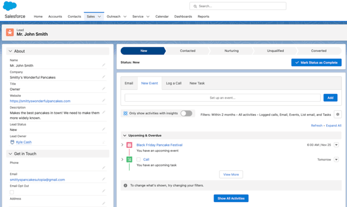Screen dimensions: 347x207
Task: Collapse the About section
Action: click(10, 51)
